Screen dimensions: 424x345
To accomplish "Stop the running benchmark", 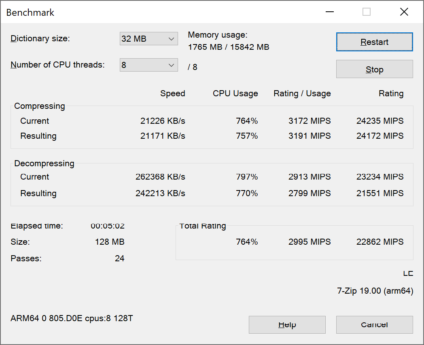I will click(374, 69).
